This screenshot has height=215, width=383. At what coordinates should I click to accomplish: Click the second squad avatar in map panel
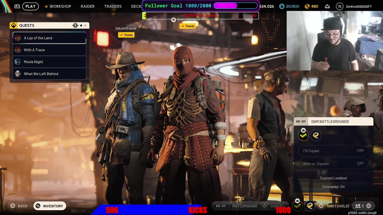click(315, 135)
